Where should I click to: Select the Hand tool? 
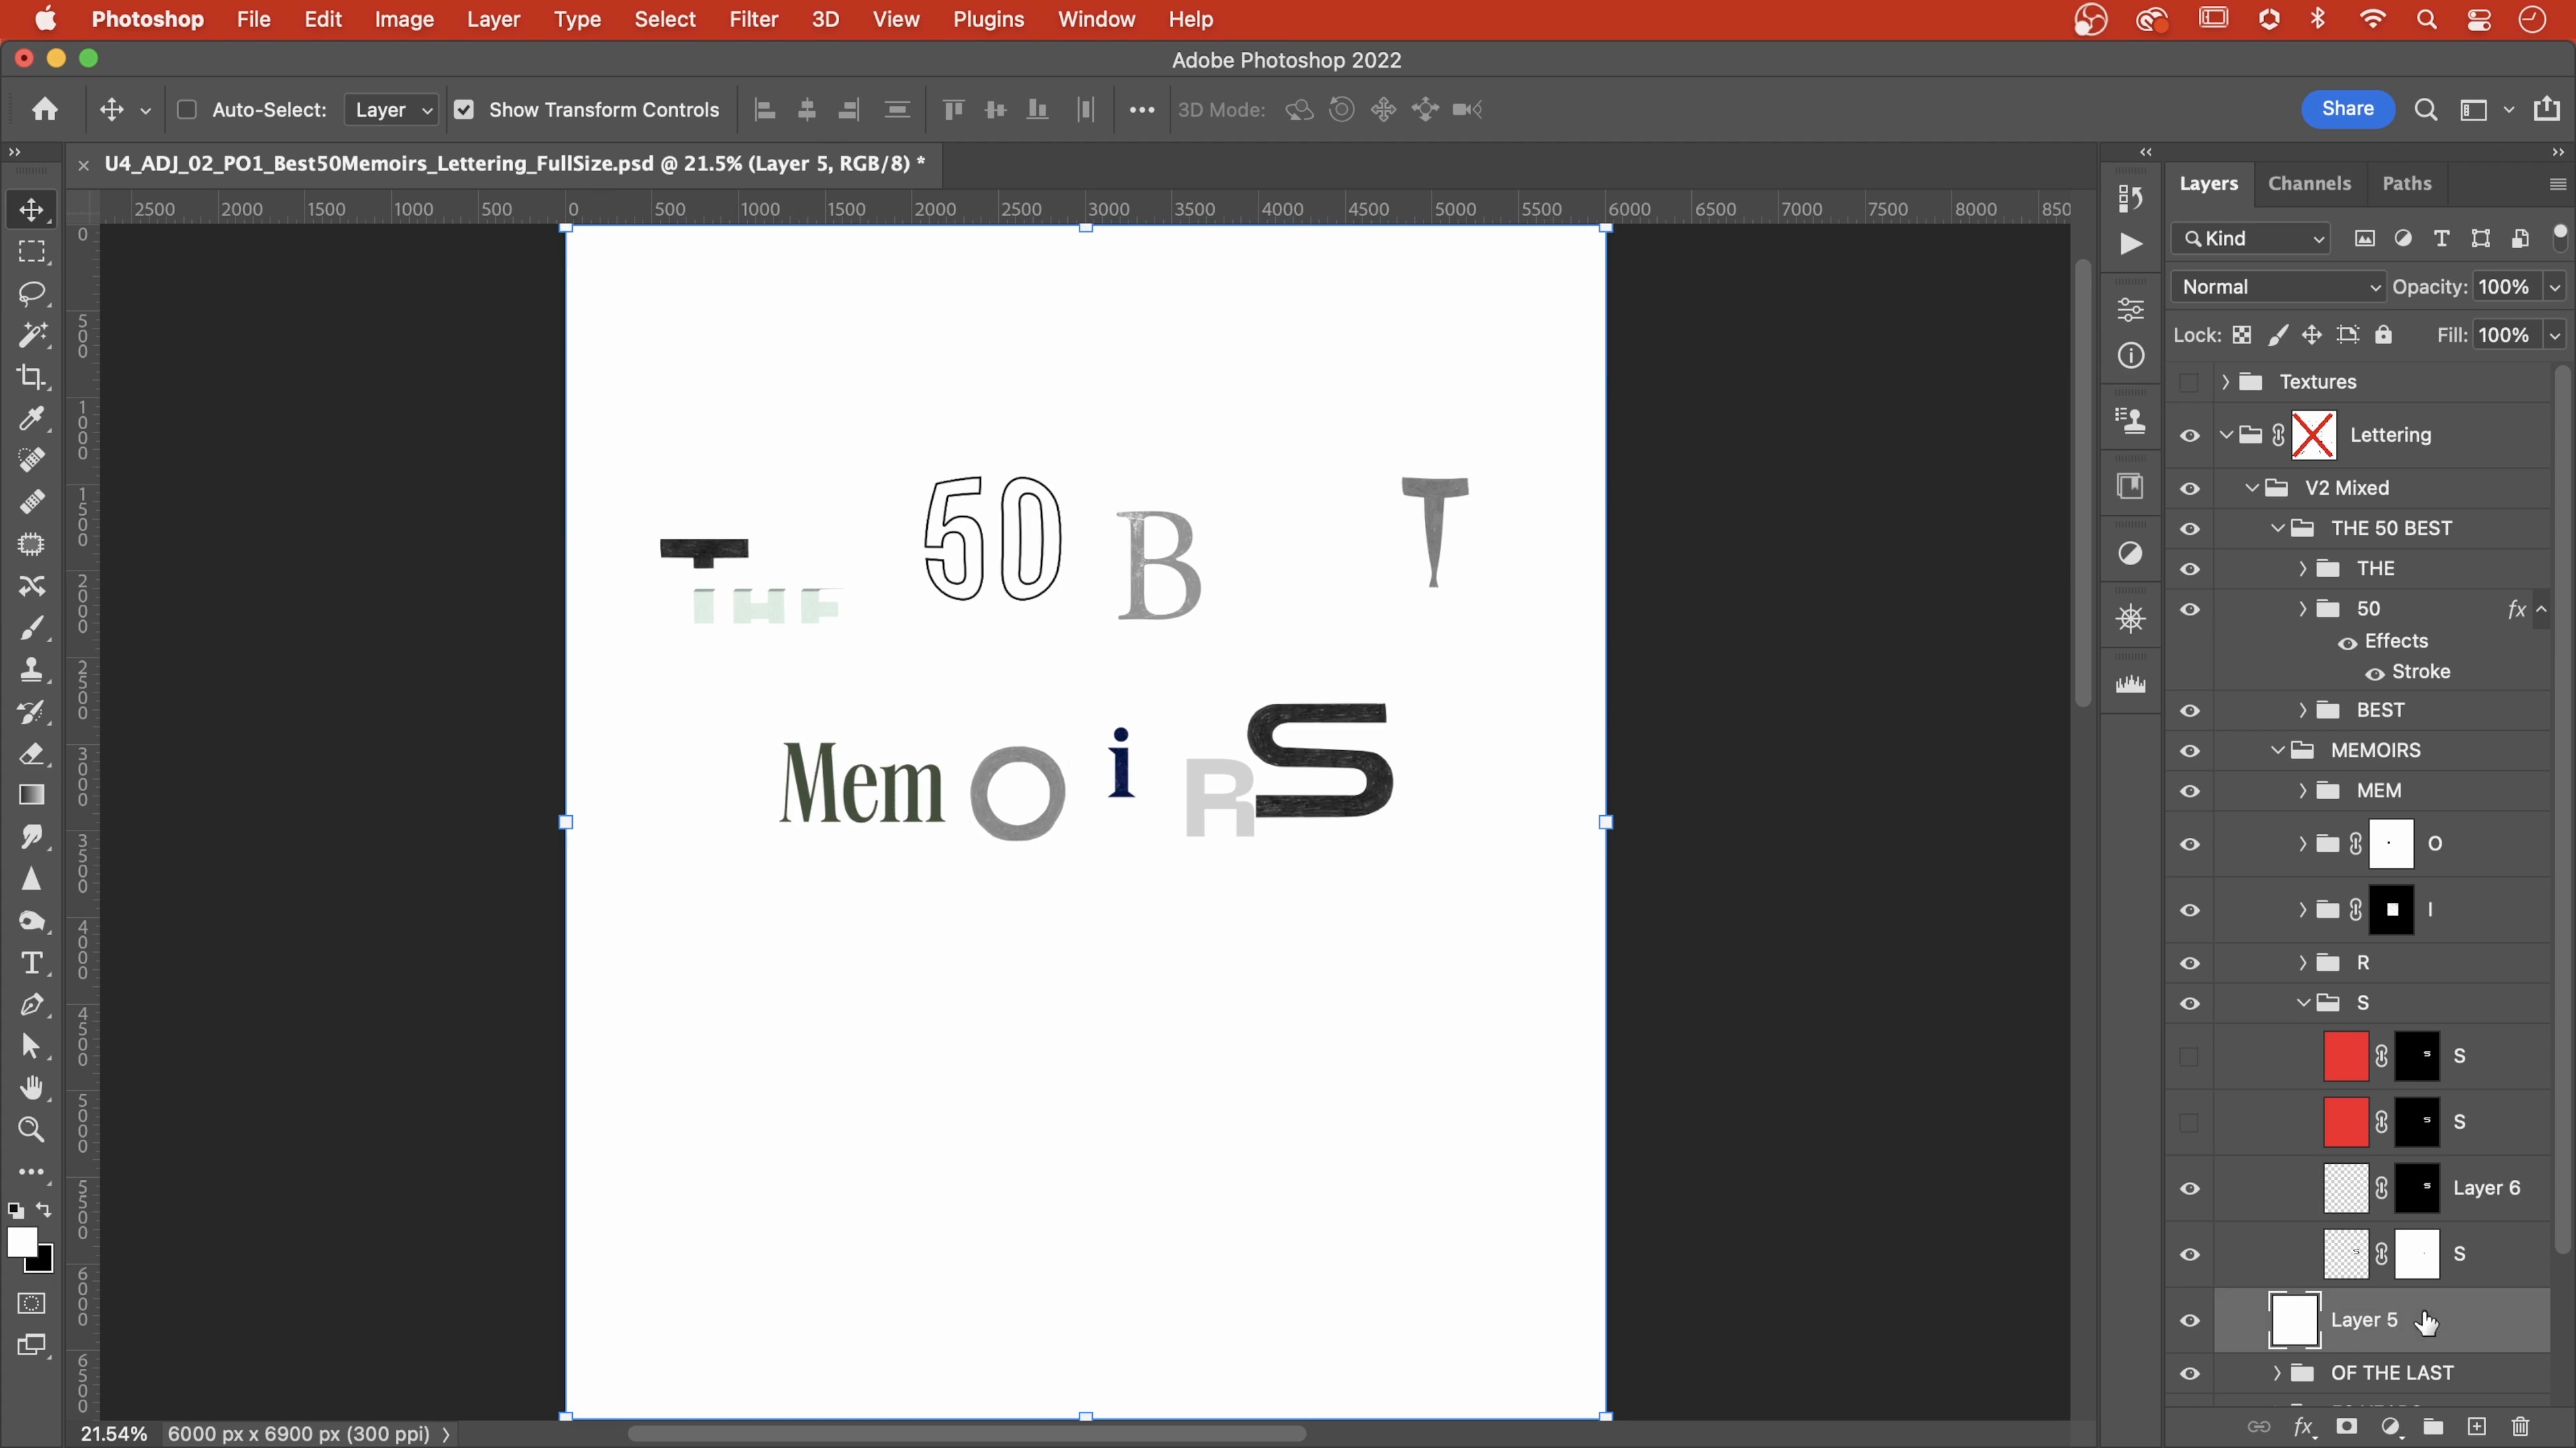[x=32, y=1088]
